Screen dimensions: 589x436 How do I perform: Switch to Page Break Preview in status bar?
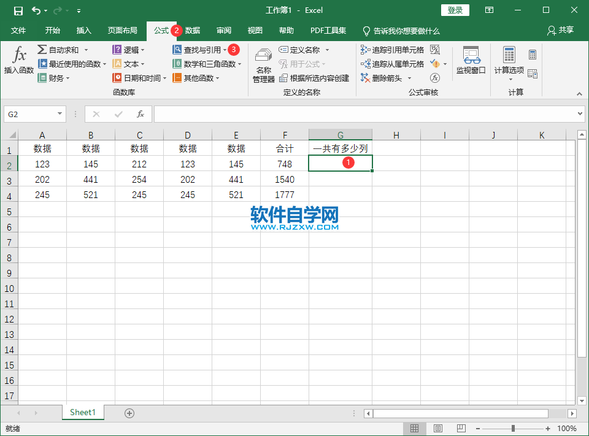(x=461, y=429)
